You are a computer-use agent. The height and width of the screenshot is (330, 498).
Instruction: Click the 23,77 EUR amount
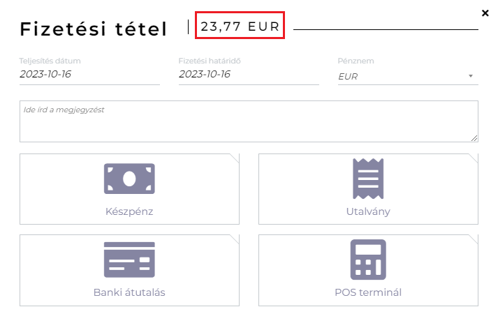click(240, 27)
